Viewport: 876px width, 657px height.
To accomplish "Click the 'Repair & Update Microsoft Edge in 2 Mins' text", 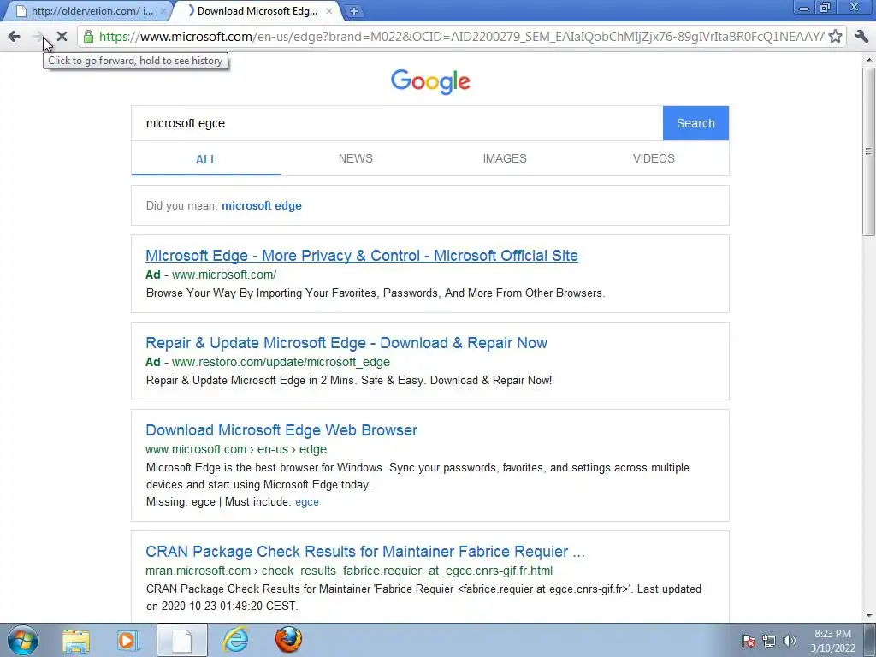I will pyautogui.click(x=349, y=381).
